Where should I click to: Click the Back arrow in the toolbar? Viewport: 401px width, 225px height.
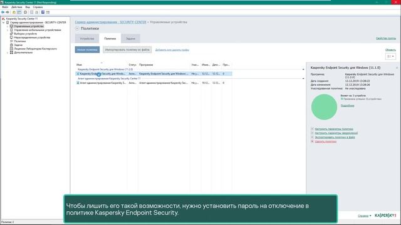3,12
